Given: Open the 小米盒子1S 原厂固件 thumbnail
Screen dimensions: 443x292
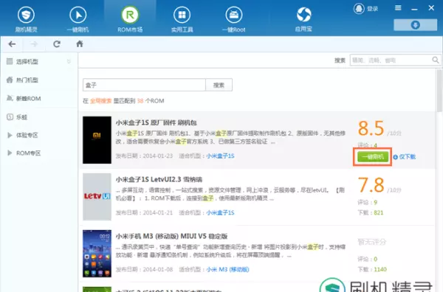Looking at the screenshot, I should tap(97, 140).
